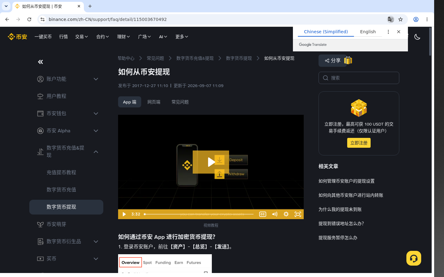Mute the video volume
This screenshot has height=277, width=444.
[x=274, y=214]
